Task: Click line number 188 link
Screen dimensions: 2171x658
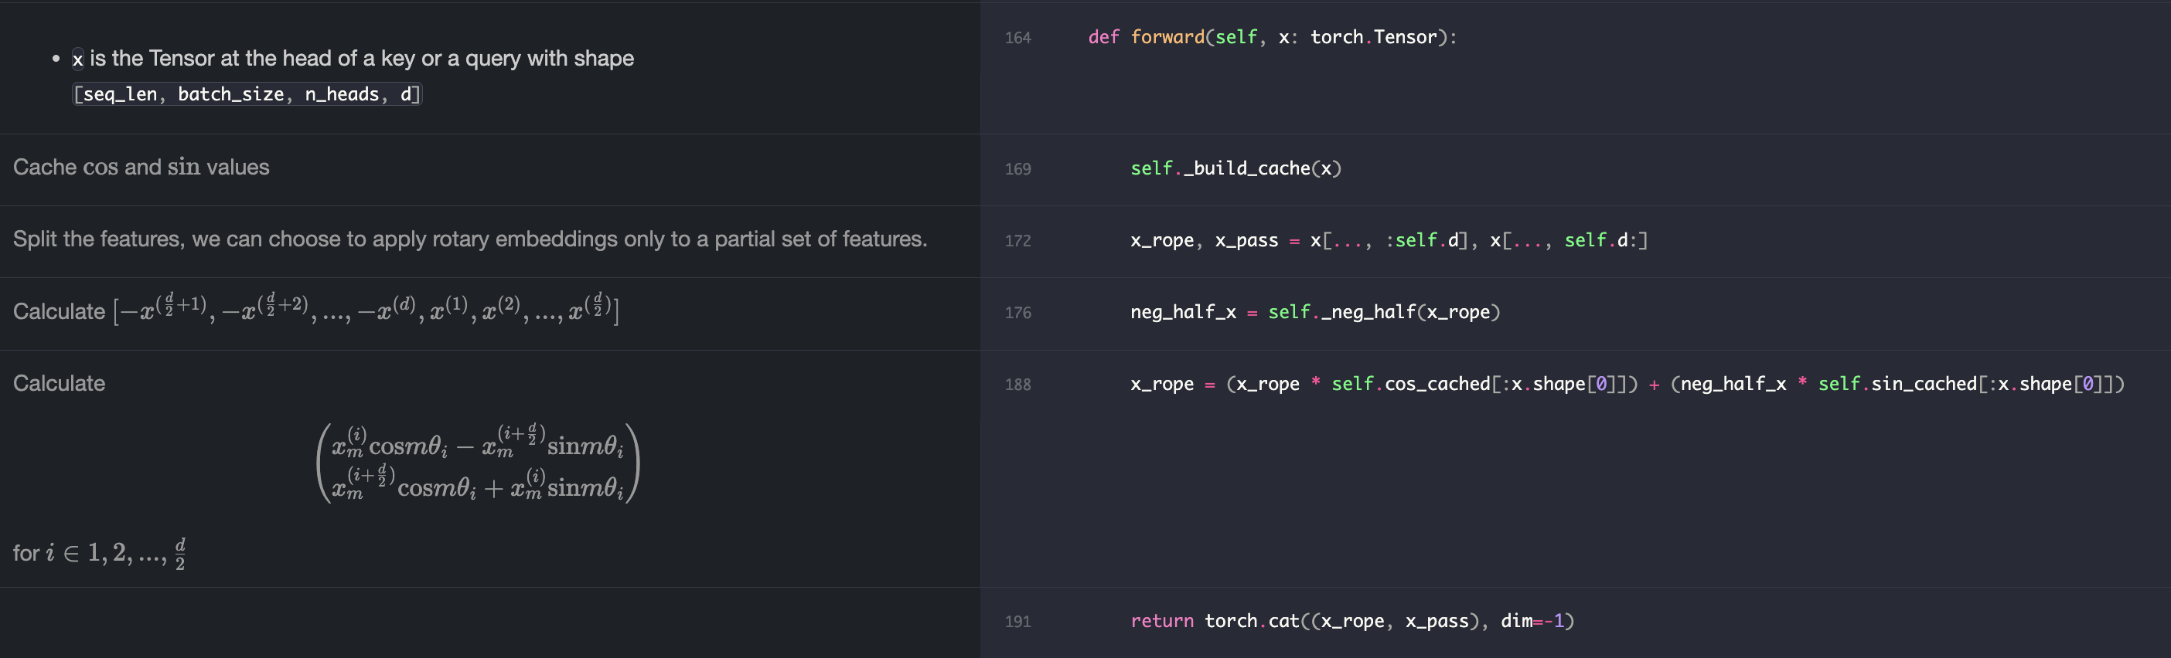Action: pyautogui.click(x=1017, y=385)
